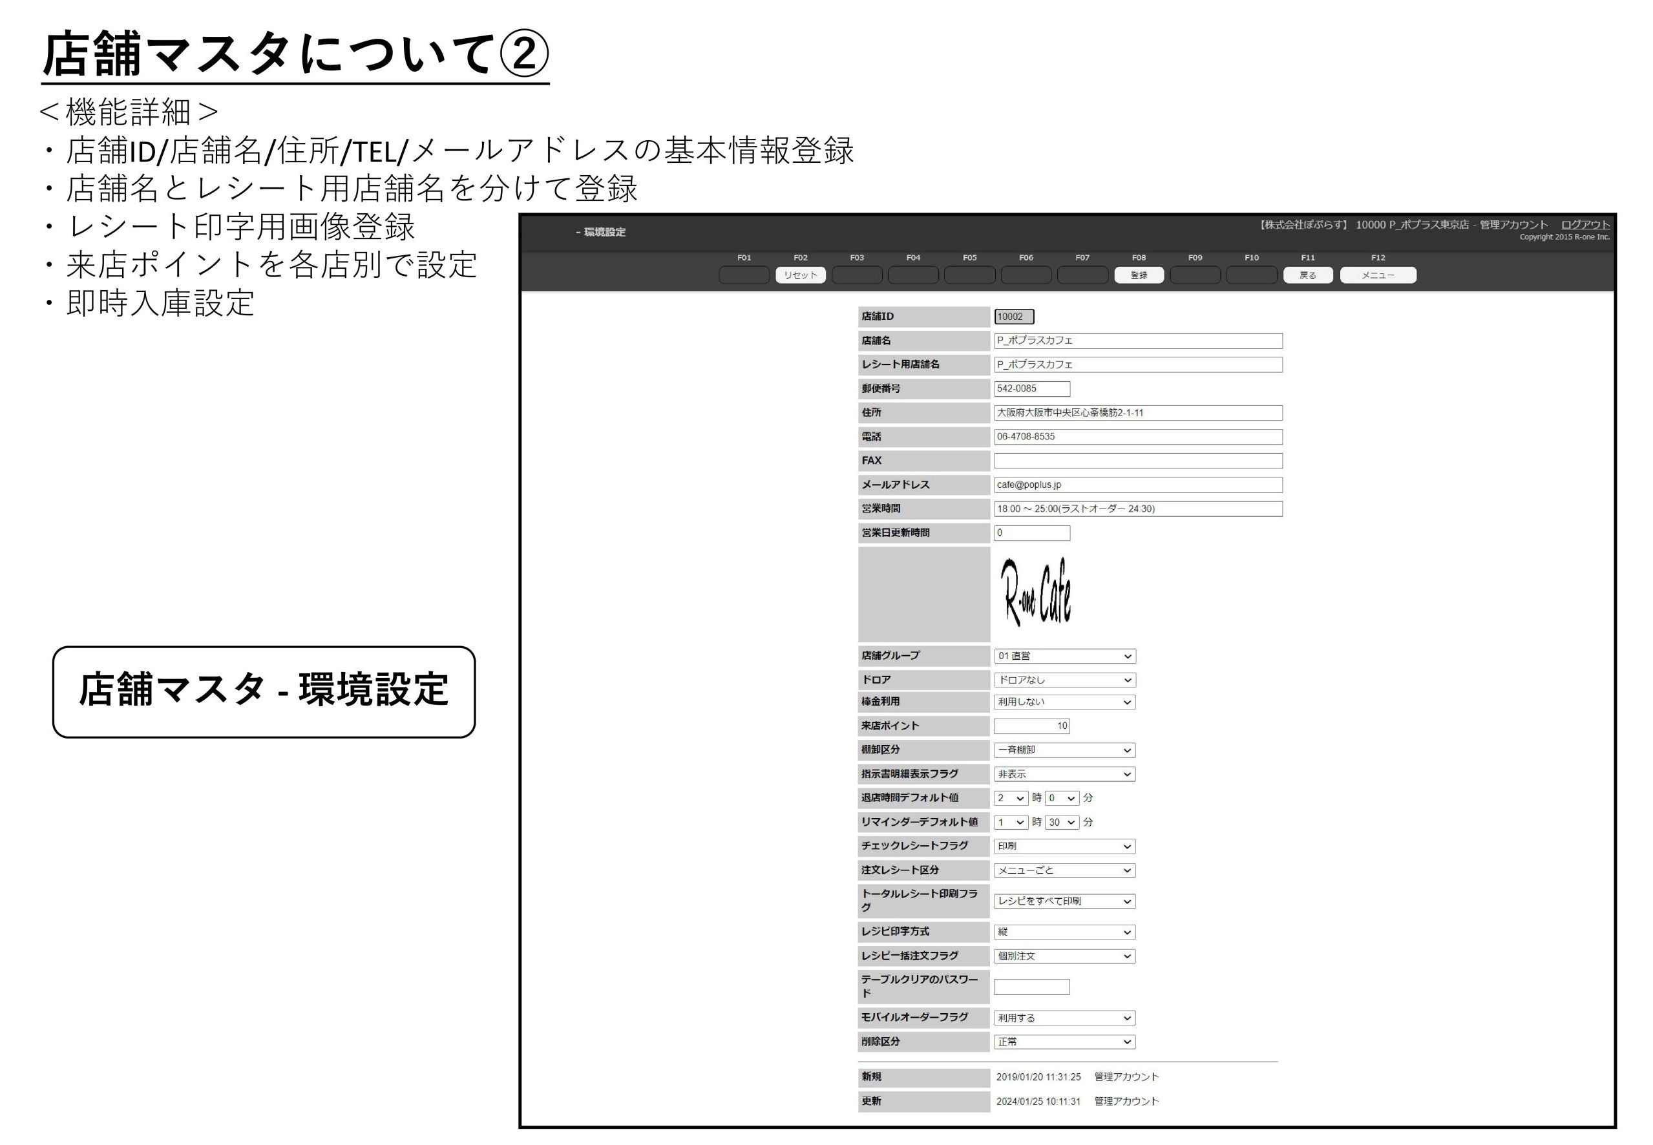Click the R-one Cafe receipt logo image

[1035, 593]
